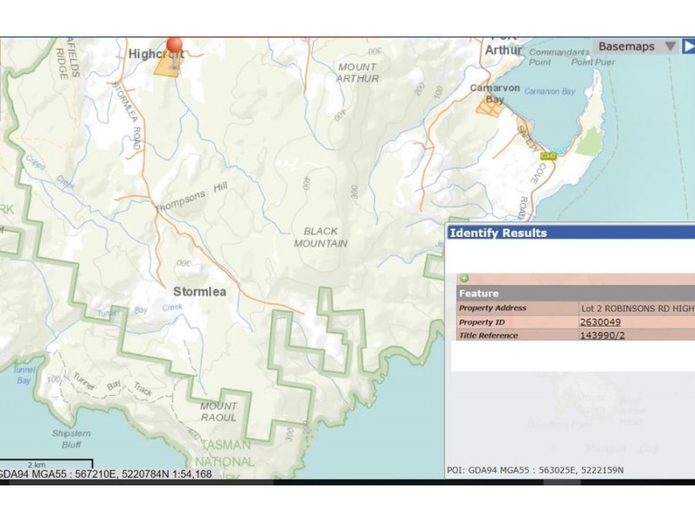The height and width of the screenshot is (521, 695).
Task: Click the Identify Results panel title bar
Action: point(571,233)
